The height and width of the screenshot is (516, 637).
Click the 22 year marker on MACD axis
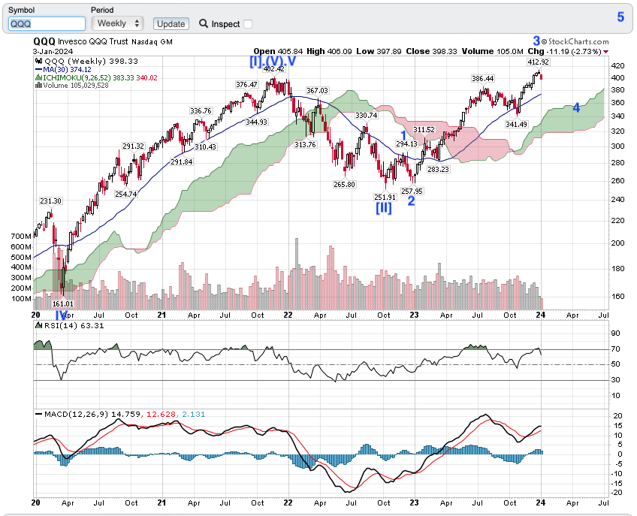click(x=288, y=502)
